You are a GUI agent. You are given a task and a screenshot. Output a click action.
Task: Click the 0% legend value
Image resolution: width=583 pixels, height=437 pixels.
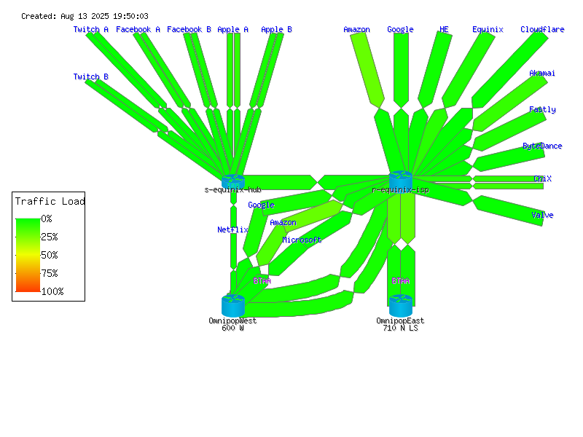click(47, 219)
